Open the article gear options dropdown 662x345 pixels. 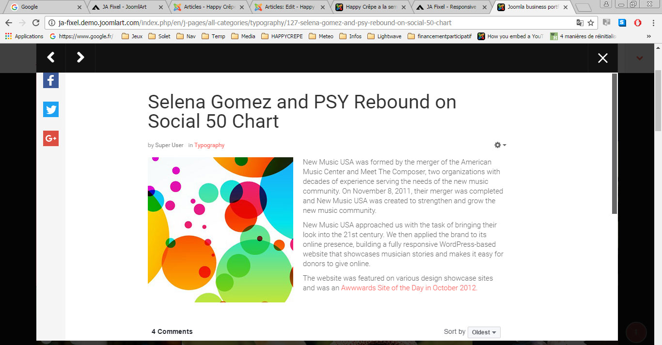click(x=500, y=145)
